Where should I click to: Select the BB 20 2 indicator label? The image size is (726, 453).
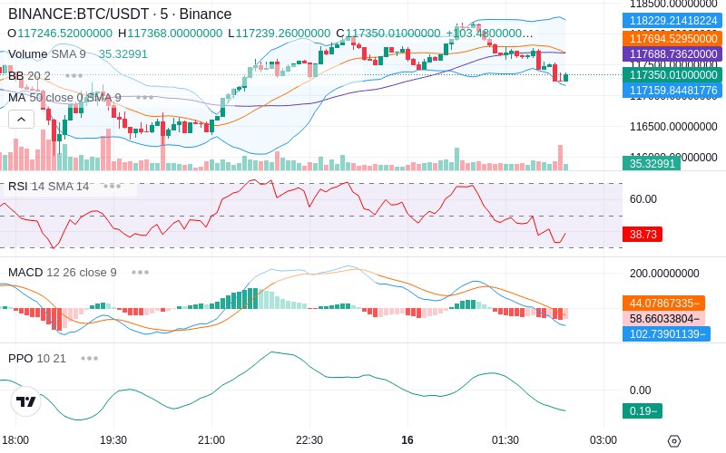pyautogui.click(x=29, y=75)
